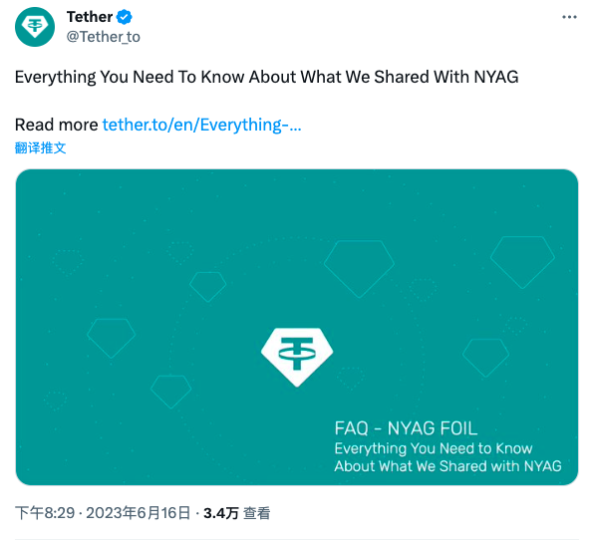Click About What We Shared with NYAG line
Image resolution: width=595 pixels, height=540 pixels.
pyautogui.click(x=447, y=466)
